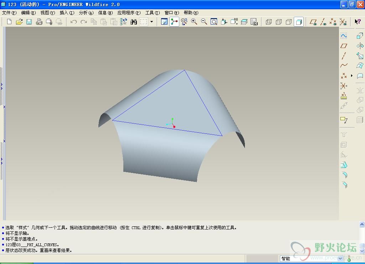Insert a datum curve with the Curve tool
Viewport: 365px width, 264px height.
pos(344,65)
